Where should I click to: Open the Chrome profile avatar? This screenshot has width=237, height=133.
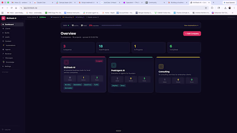(230, 8)
